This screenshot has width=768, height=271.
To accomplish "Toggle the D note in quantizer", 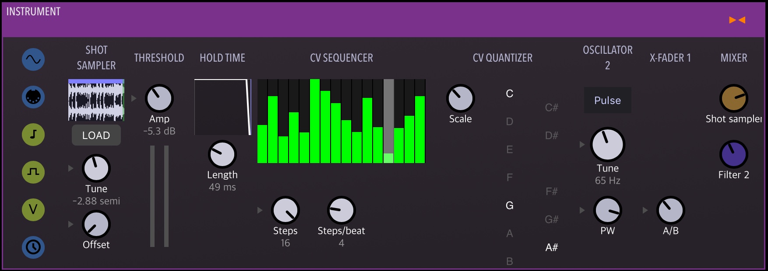I will click(510, 122).
